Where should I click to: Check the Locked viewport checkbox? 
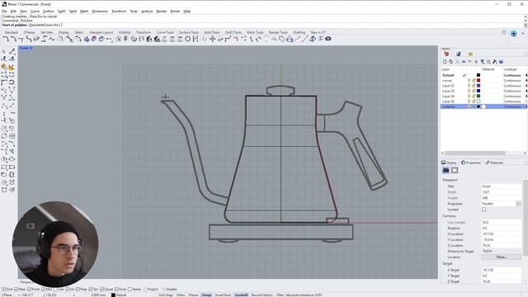484,210
